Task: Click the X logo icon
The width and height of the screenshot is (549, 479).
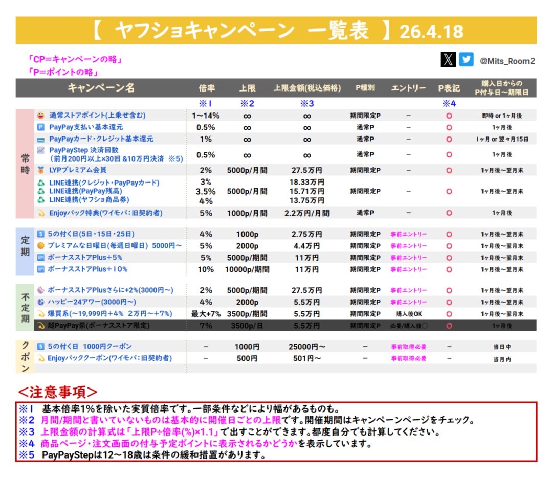Action: [448, 59]
